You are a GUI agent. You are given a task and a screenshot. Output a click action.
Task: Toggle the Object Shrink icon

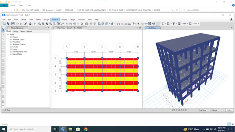[x=99, y=24]
